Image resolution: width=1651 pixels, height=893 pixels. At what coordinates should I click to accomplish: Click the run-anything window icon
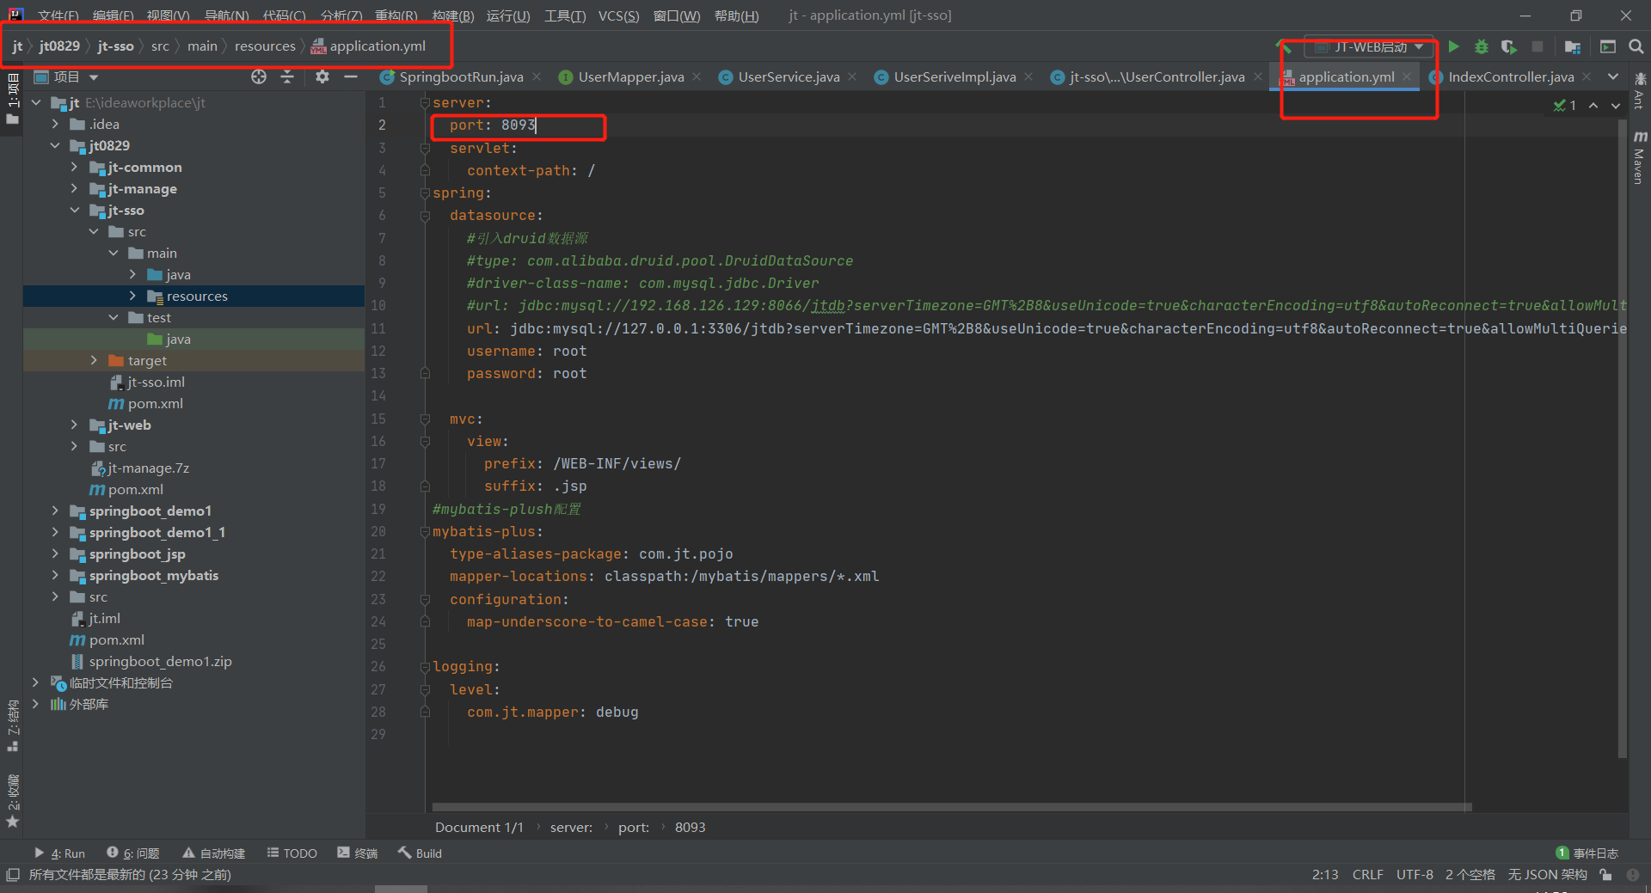[x=1608, y=46]
